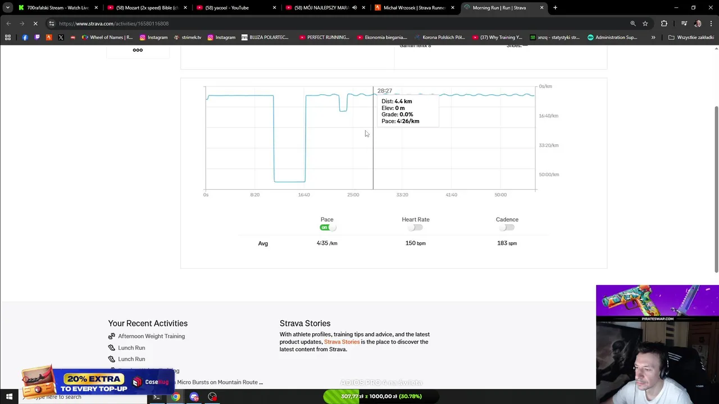This screenshot has width=719, height=404.
Task: Bookmark this page with the star icon
Action: [645, 24]
